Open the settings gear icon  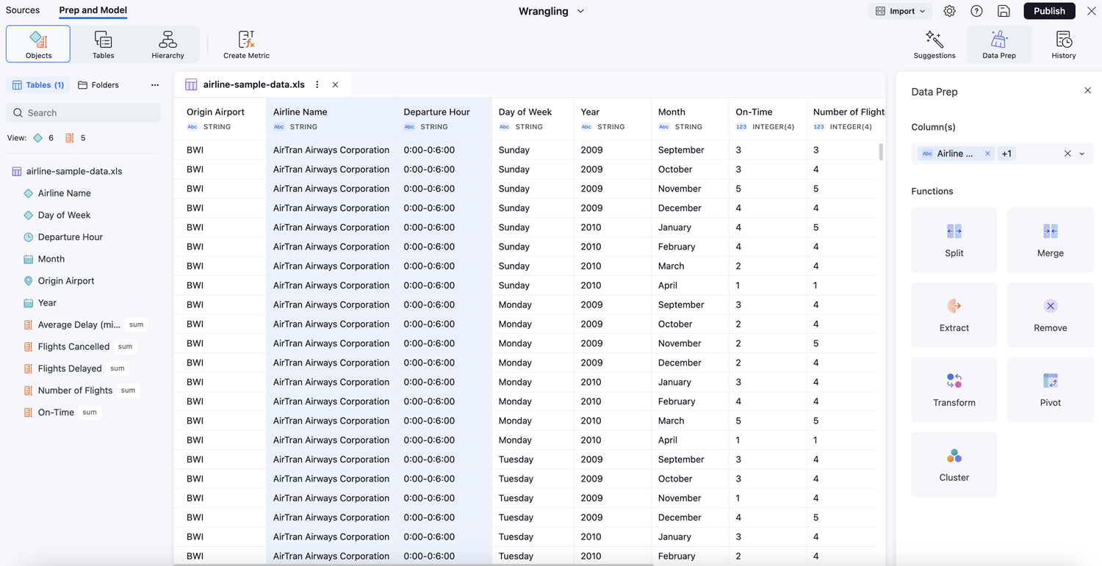click(949, 11)
